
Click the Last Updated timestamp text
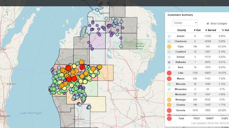210,123
